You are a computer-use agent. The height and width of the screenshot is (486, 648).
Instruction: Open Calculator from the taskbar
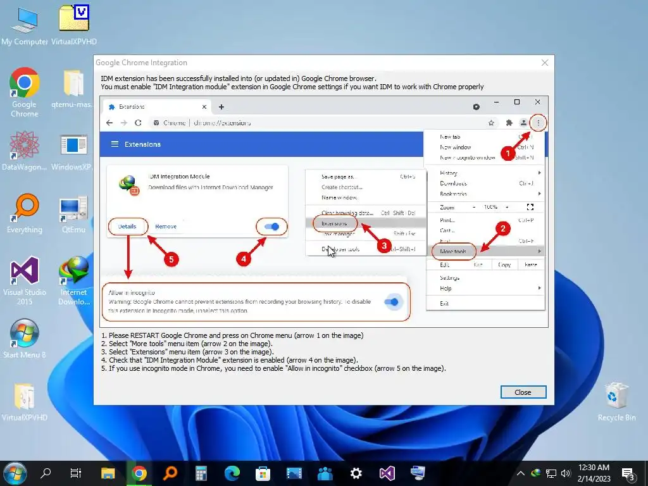pyautogui.click(x=201, y=473)
